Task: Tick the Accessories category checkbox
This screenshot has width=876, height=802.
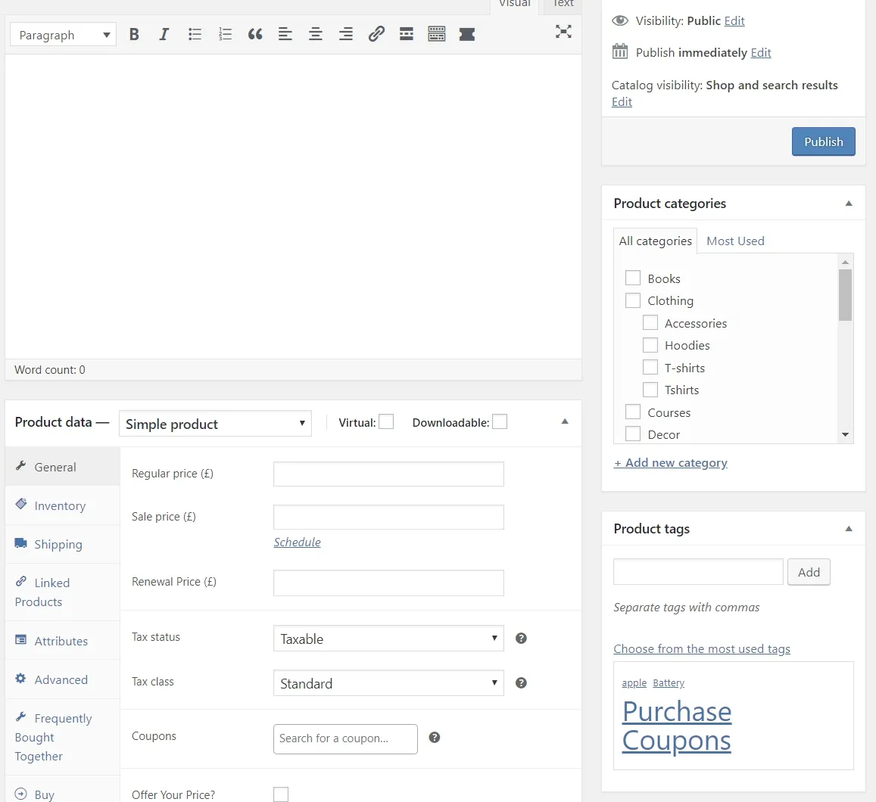Action: coord(650,322)
